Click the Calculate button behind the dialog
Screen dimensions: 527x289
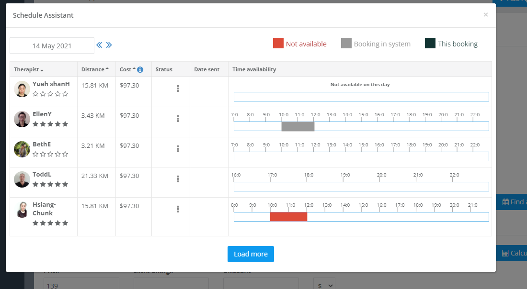click(x=511, y=253)
